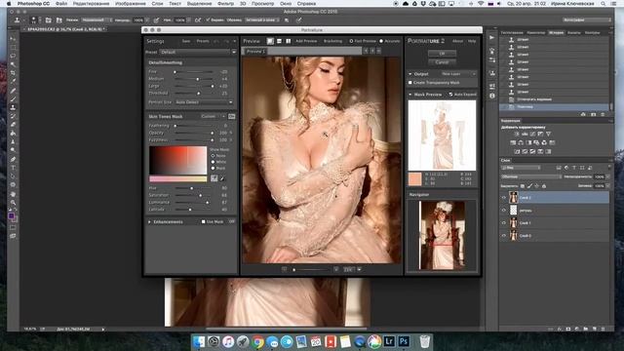Select the Clone Stamp tool

tap(13, 107)
